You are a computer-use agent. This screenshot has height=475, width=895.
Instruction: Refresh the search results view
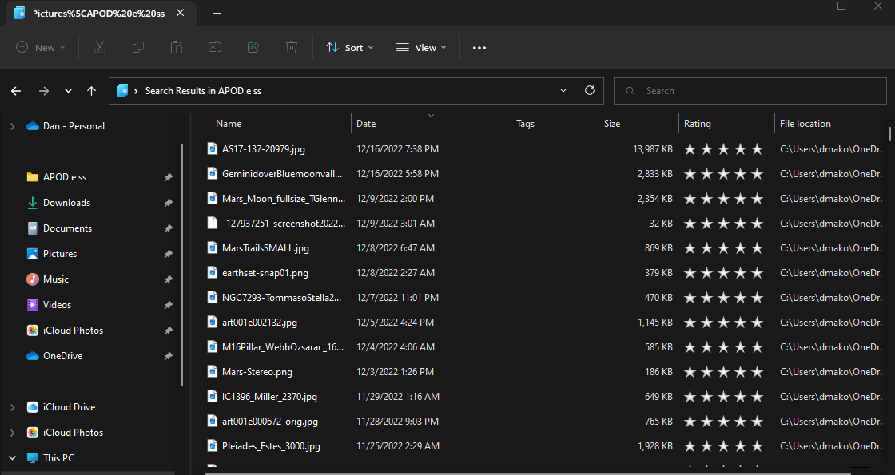pyautogui.click(x=590, y=91)
